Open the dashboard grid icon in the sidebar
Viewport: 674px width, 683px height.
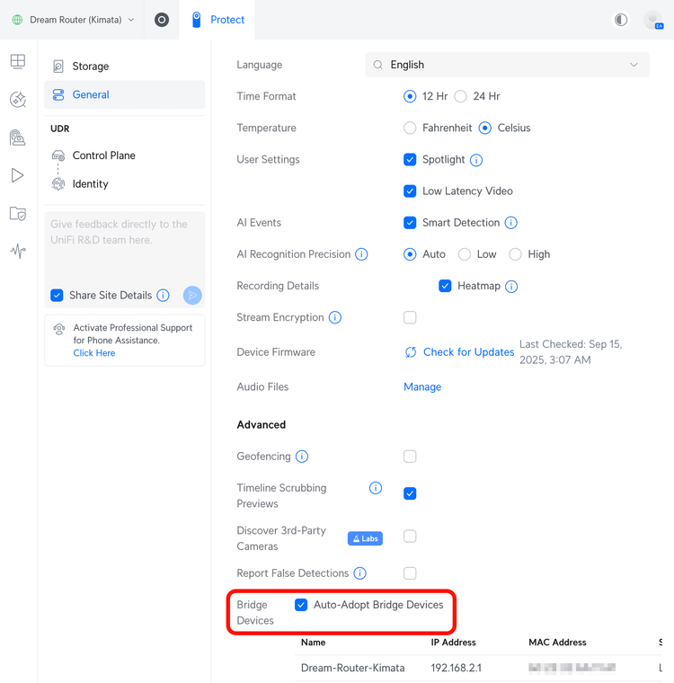pyautogui.click(x=18, y=61)
